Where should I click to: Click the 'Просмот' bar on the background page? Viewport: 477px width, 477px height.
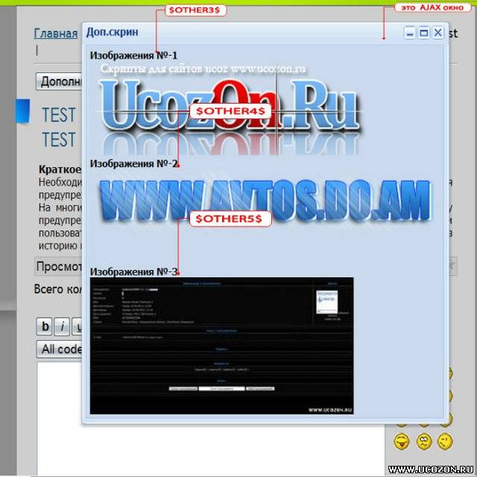[58, 267]
